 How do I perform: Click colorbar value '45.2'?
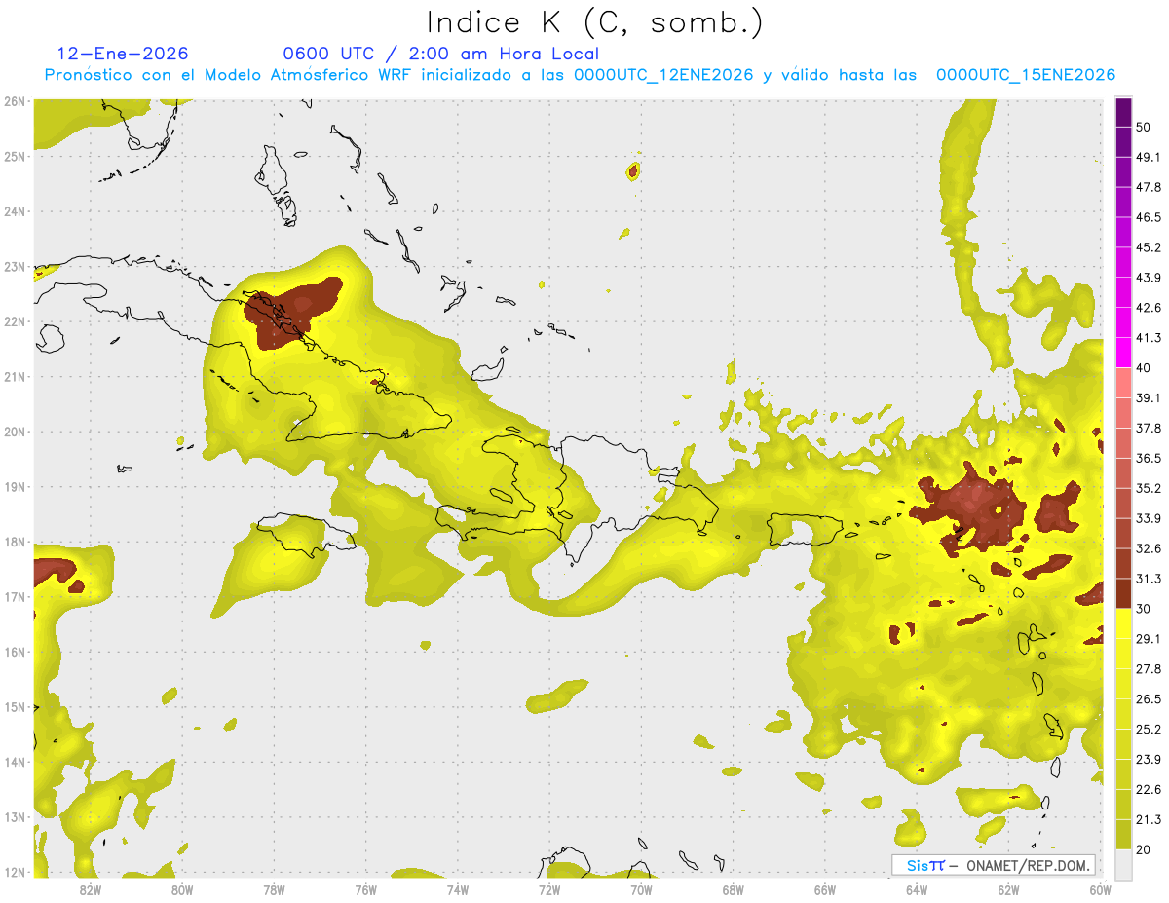(x=1148, y=247)
